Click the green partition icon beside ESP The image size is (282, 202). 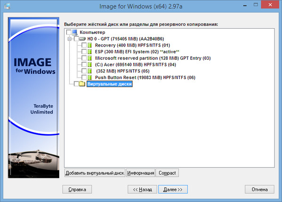click(90, 52)
